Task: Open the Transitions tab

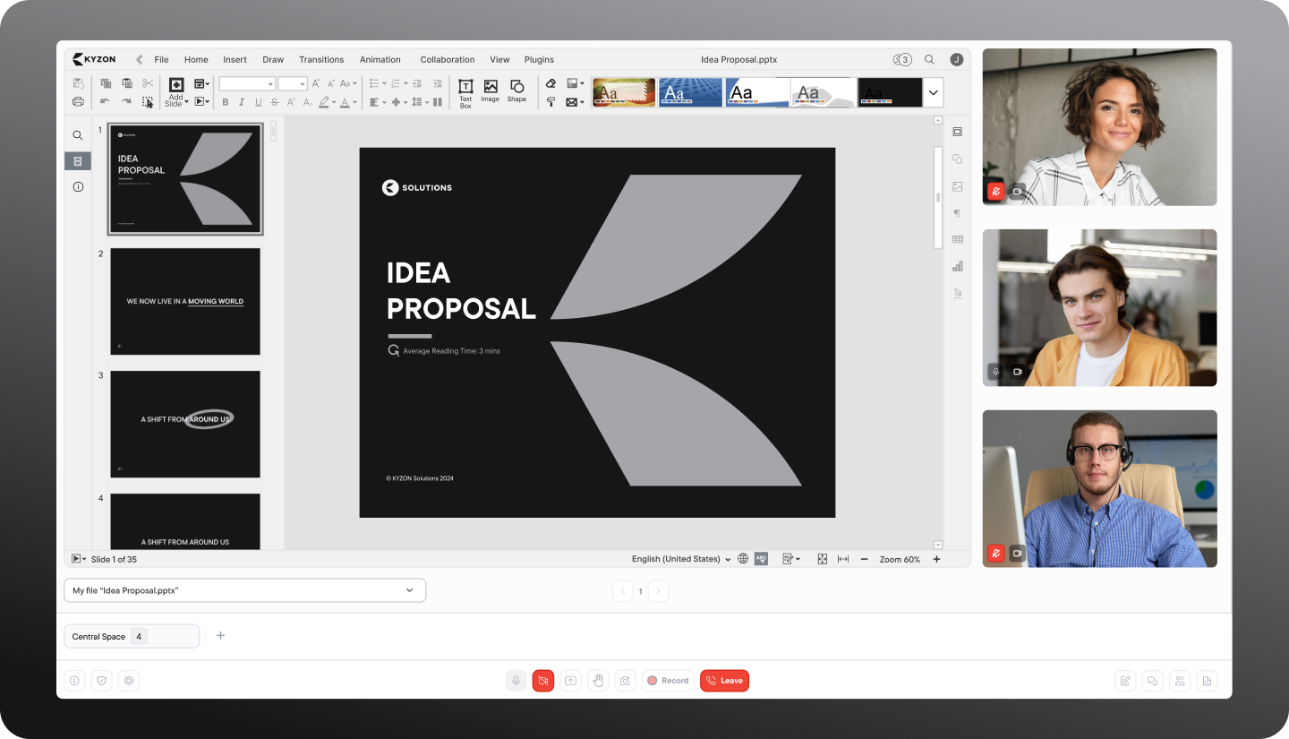Action: [321, 60]
